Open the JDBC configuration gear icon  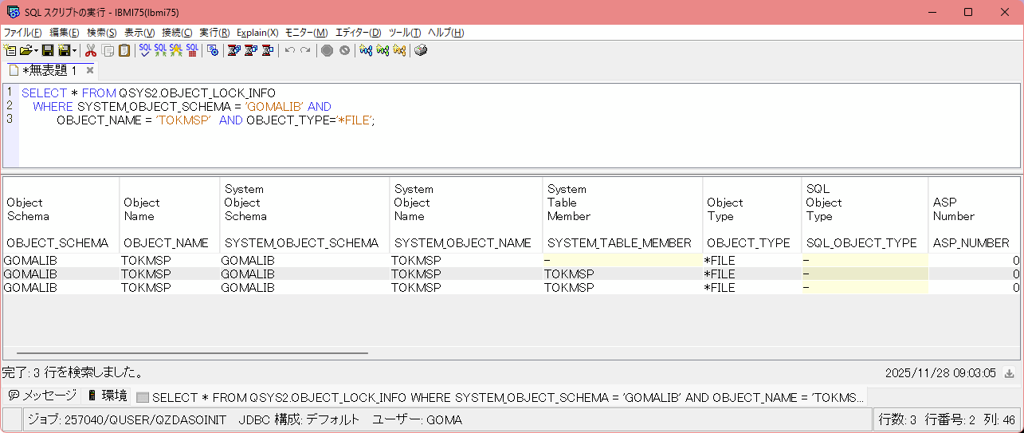(x=213, y=50)
